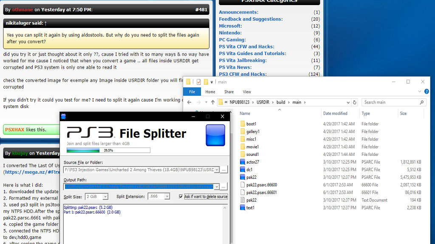Expand the breadcrumb arrow after main
The width and height of the screenshot is (435, 244).
305,103
